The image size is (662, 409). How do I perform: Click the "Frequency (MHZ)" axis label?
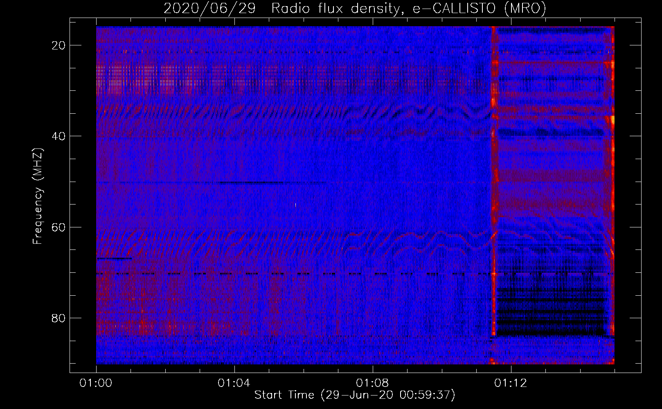coord(38,196)
